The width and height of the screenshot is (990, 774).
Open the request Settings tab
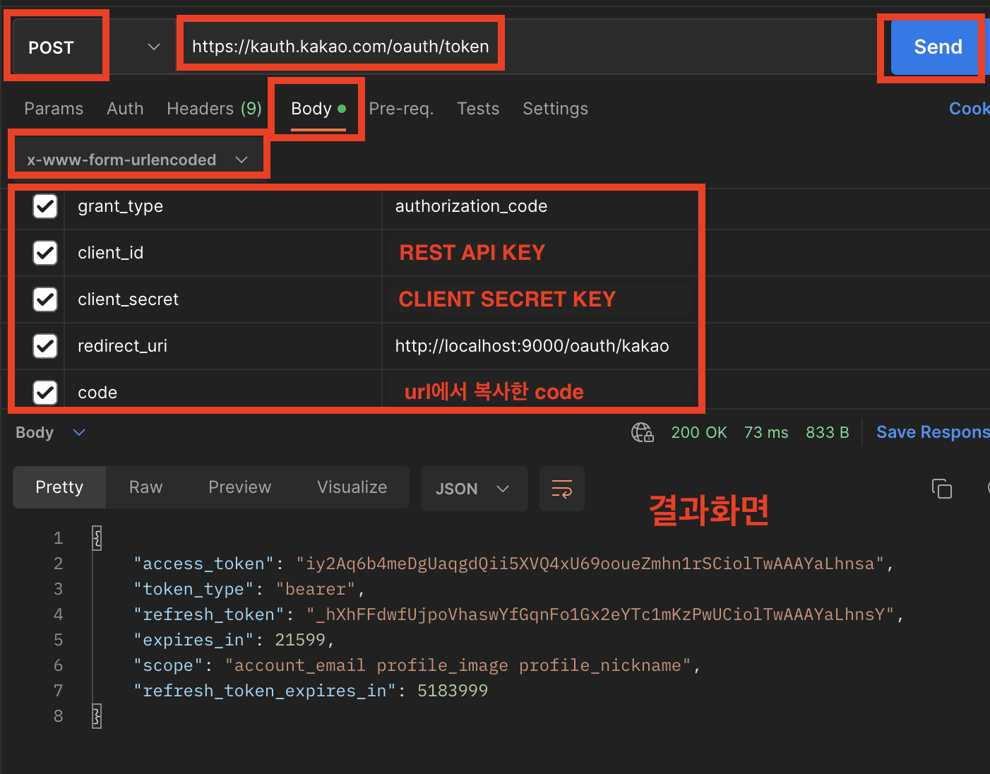pos(555,109)
